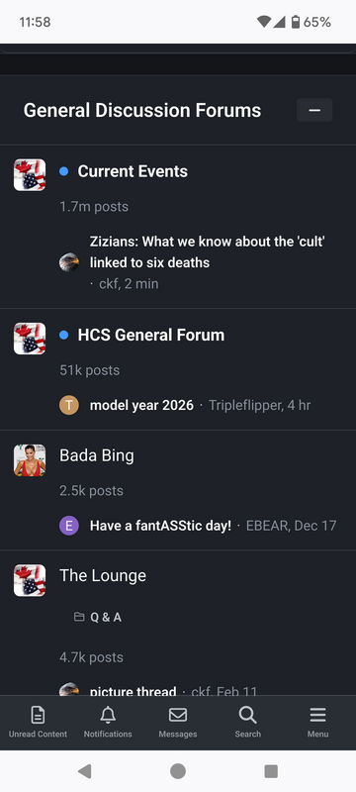
Task: Tap the Current Events forum flag icon
Action: pyautogui.click(x=30, y=175)
